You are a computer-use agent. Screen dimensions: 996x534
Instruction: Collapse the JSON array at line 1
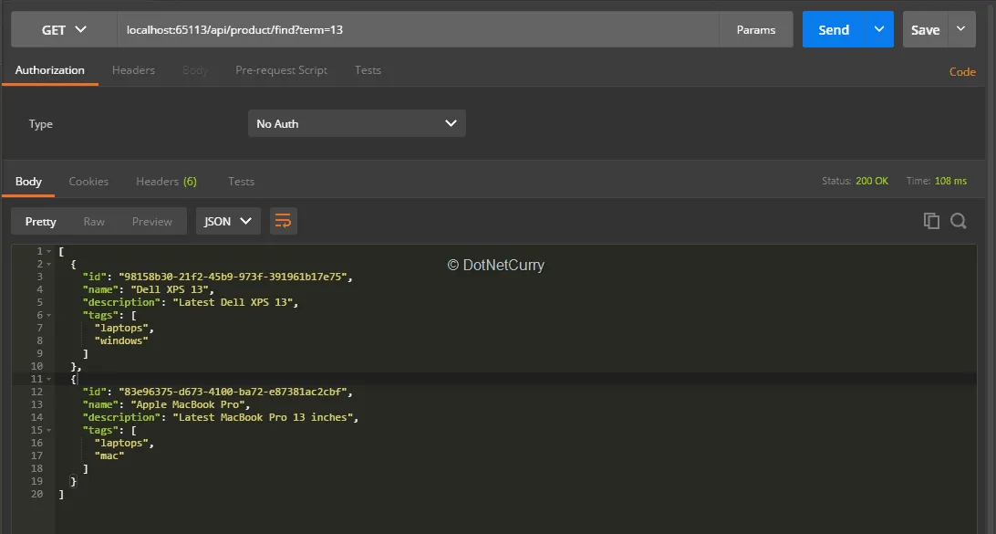click(49, 251)
